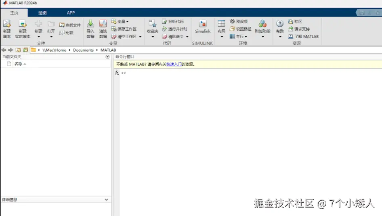Click 请求支持 (Request Support)

click(x=299, y=29)
